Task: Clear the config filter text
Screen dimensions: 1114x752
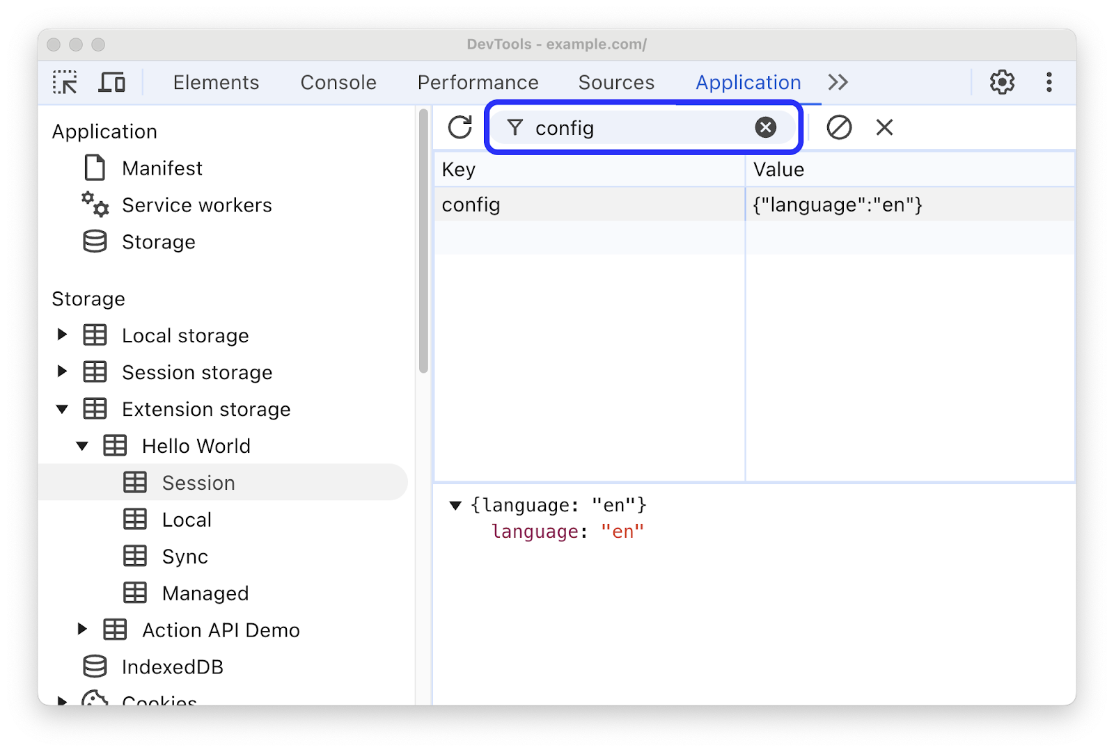Action: (765, 127)
